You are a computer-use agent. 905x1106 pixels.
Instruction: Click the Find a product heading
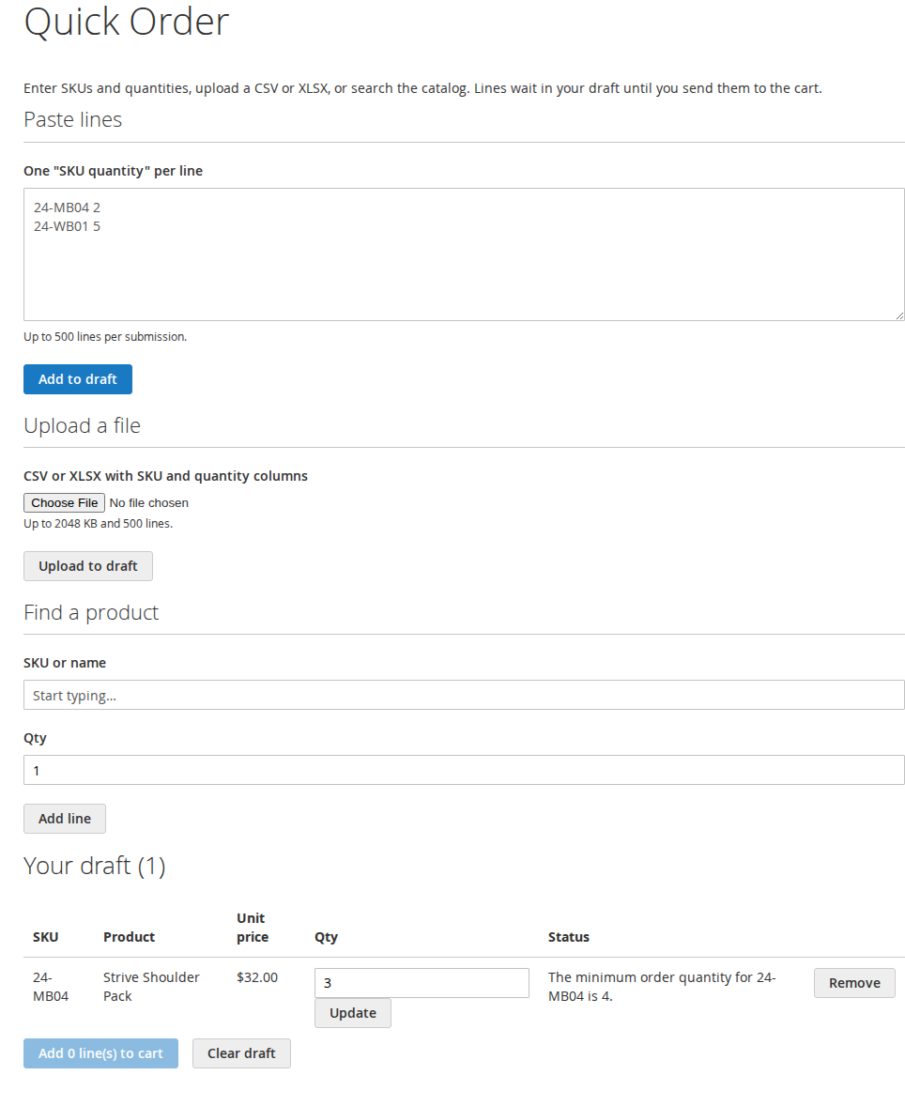(91, 612)
